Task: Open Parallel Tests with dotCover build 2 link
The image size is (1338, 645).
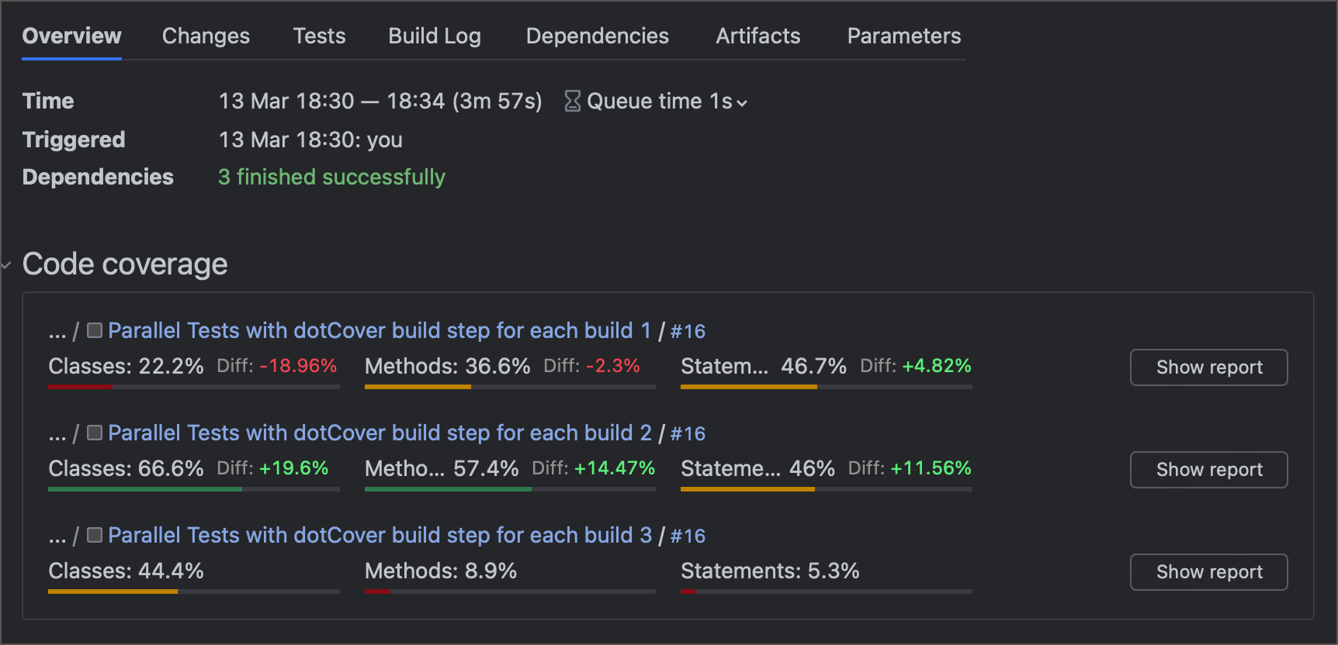Action: (x=380, y=433)
